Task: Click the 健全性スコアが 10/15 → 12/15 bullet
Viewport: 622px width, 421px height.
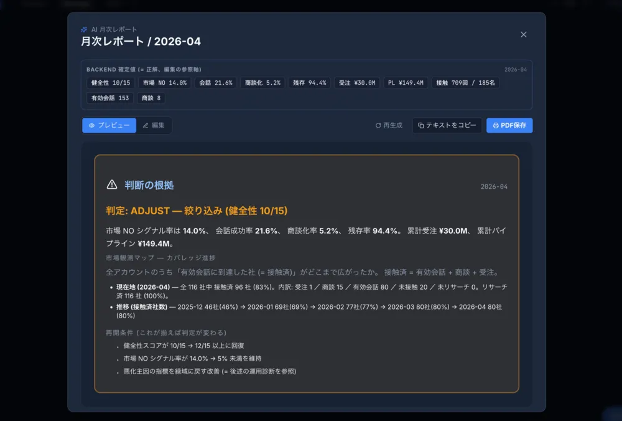Action: pyautogui.click(x=183, y=346)
